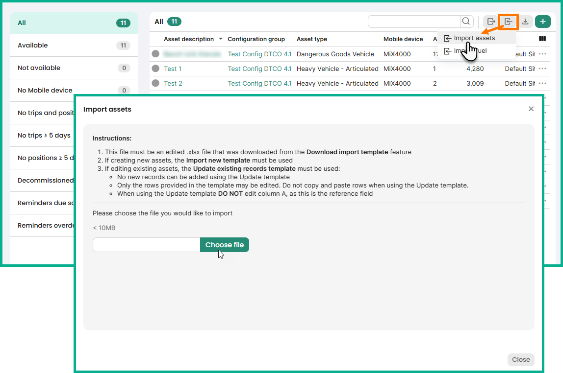Open the Test 2 asset link
The image size is (563, 373).
[x=173, y=84]
